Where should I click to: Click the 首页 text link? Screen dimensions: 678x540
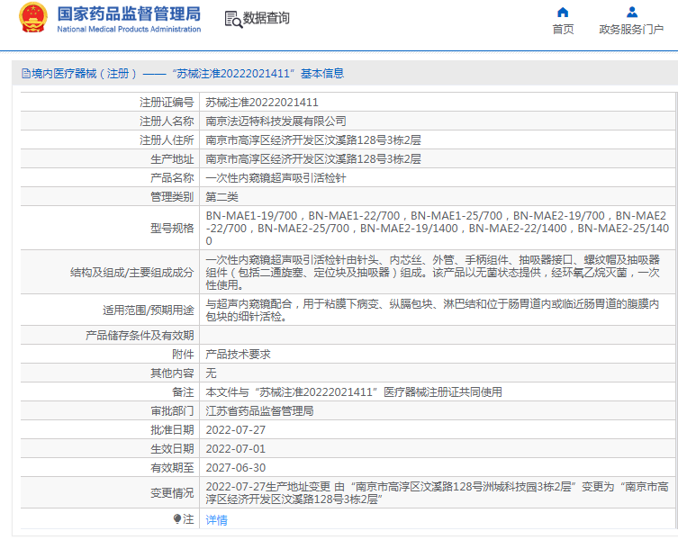pyautogui.click(x=563, y=30)
